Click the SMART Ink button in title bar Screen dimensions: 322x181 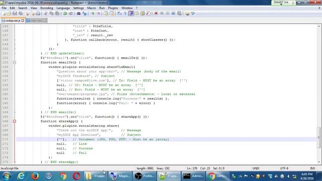click(283, 3)
